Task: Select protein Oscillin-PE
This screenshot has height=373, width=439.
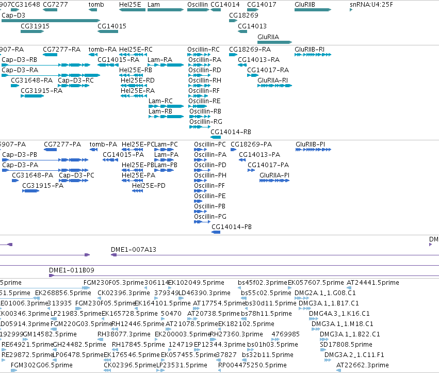Action: point(210,196)
